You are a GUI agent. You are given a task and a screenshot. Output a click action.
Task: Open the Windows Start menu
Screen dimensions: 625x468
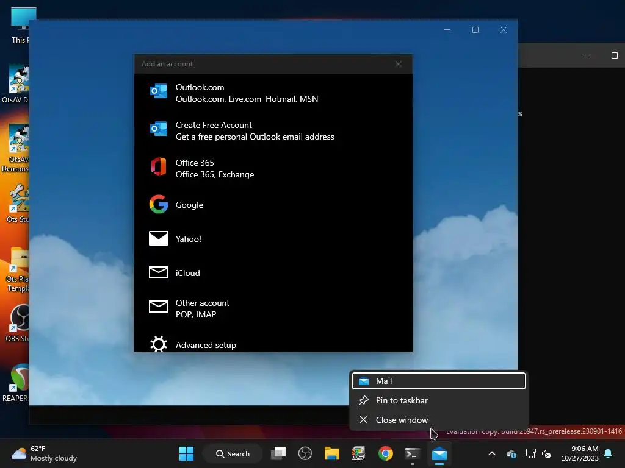point(186,453)
